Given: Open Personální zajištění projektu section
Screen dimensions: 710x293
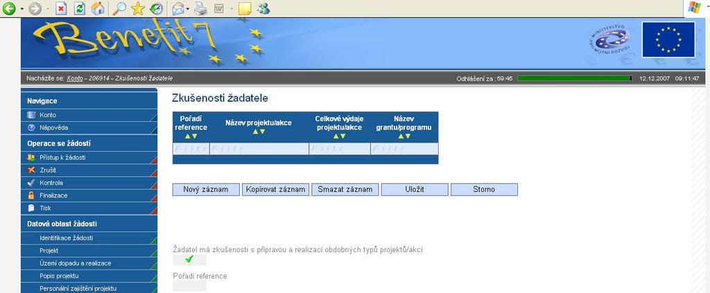Looking at the screenshot, I should pos(89,288).
